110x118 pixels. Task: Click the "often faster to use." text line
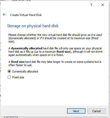[x=20, y=65]
